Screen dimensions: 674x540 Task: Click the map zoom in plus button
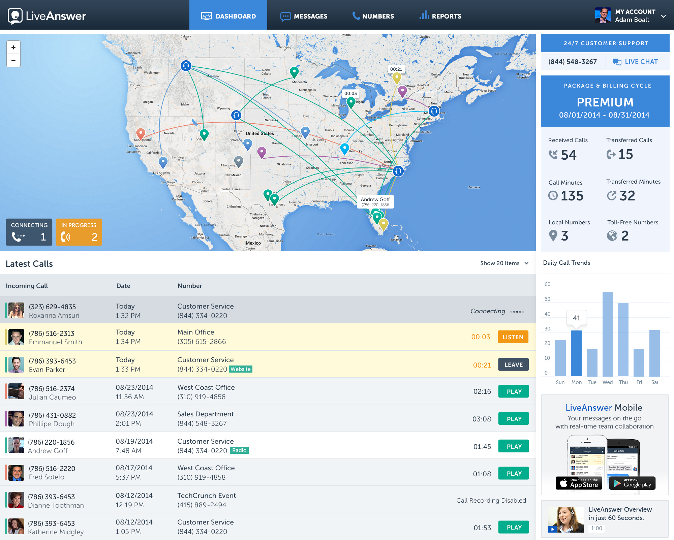[x=13, y=47]
